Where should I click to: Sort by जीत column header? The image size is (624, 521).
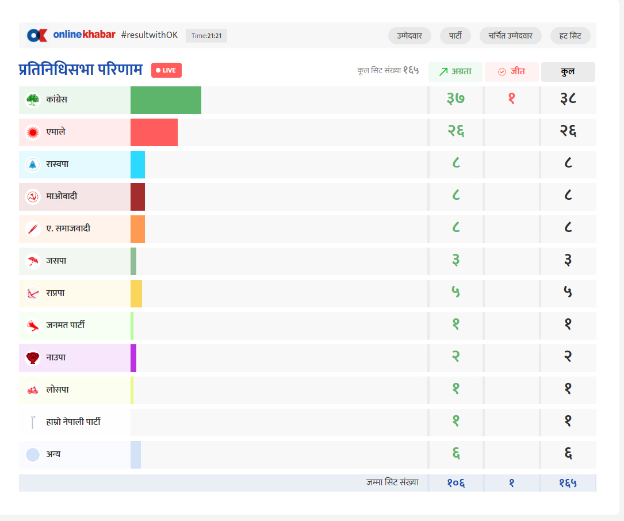[512, 72]
